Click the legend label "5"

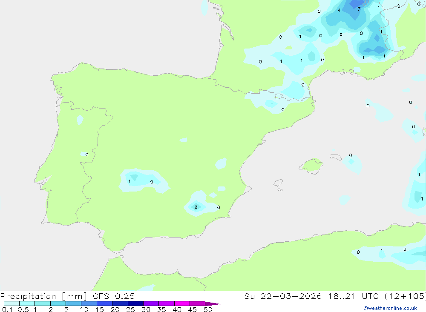coord(66,309)
